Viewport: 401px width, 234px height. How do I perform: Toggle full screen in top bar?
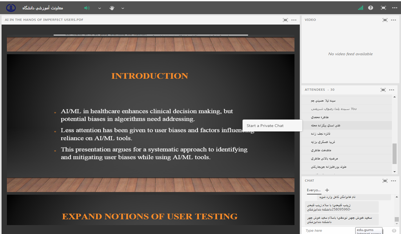pyautogui.click(x=383, y=8)
